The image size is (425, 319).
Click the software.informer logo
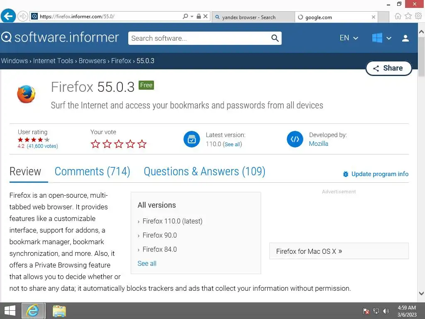60,37
